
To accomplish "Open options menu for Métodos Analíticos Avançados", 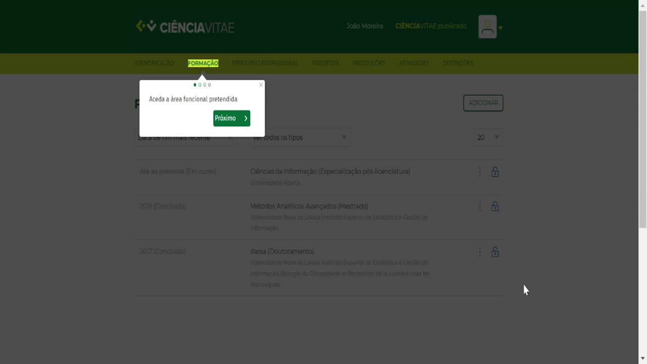I will 480,206.
